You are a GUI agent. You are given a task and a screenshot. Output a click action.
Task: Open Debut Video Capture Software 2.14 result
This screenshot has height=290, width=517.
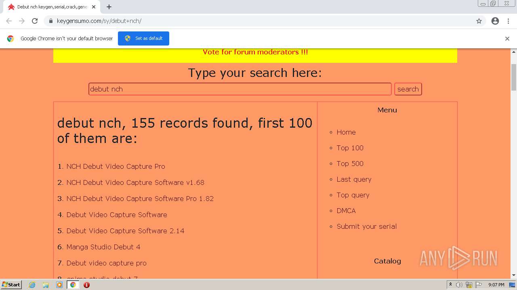(125, 231)
